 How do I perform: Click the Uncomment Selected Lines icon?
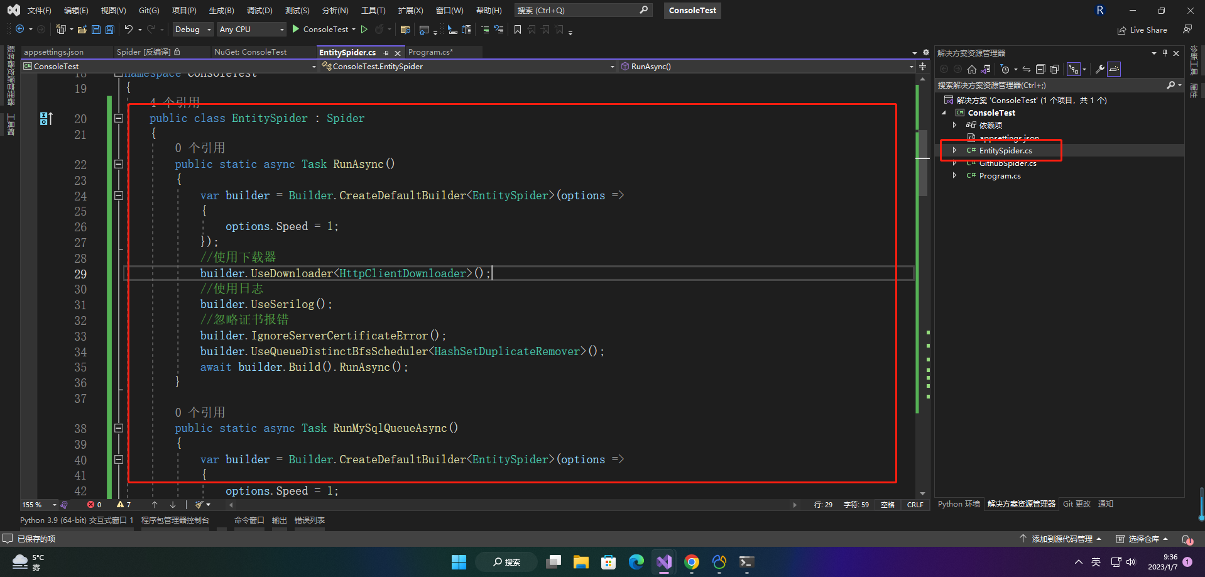[x=499, y=30]
